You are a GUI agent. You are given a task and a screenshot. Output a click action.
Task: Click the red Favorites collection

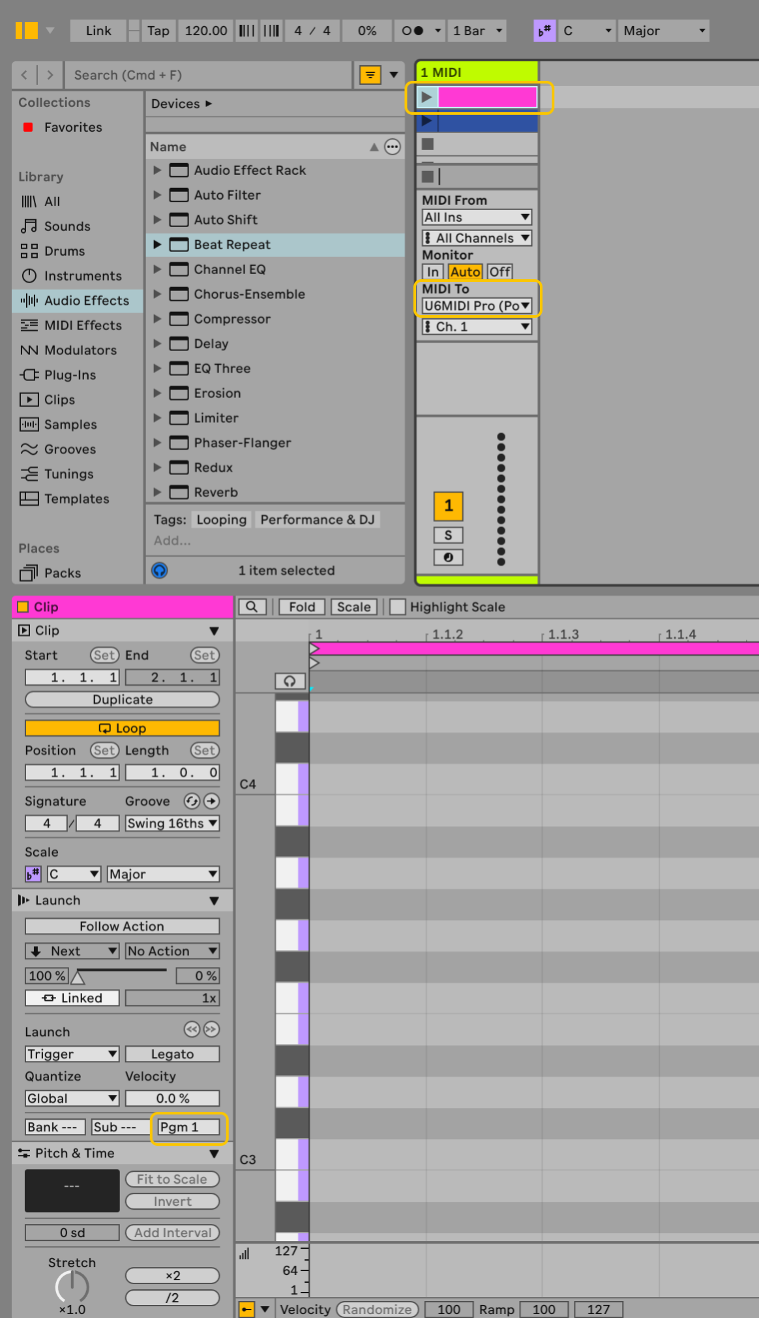tap(73, 127)
